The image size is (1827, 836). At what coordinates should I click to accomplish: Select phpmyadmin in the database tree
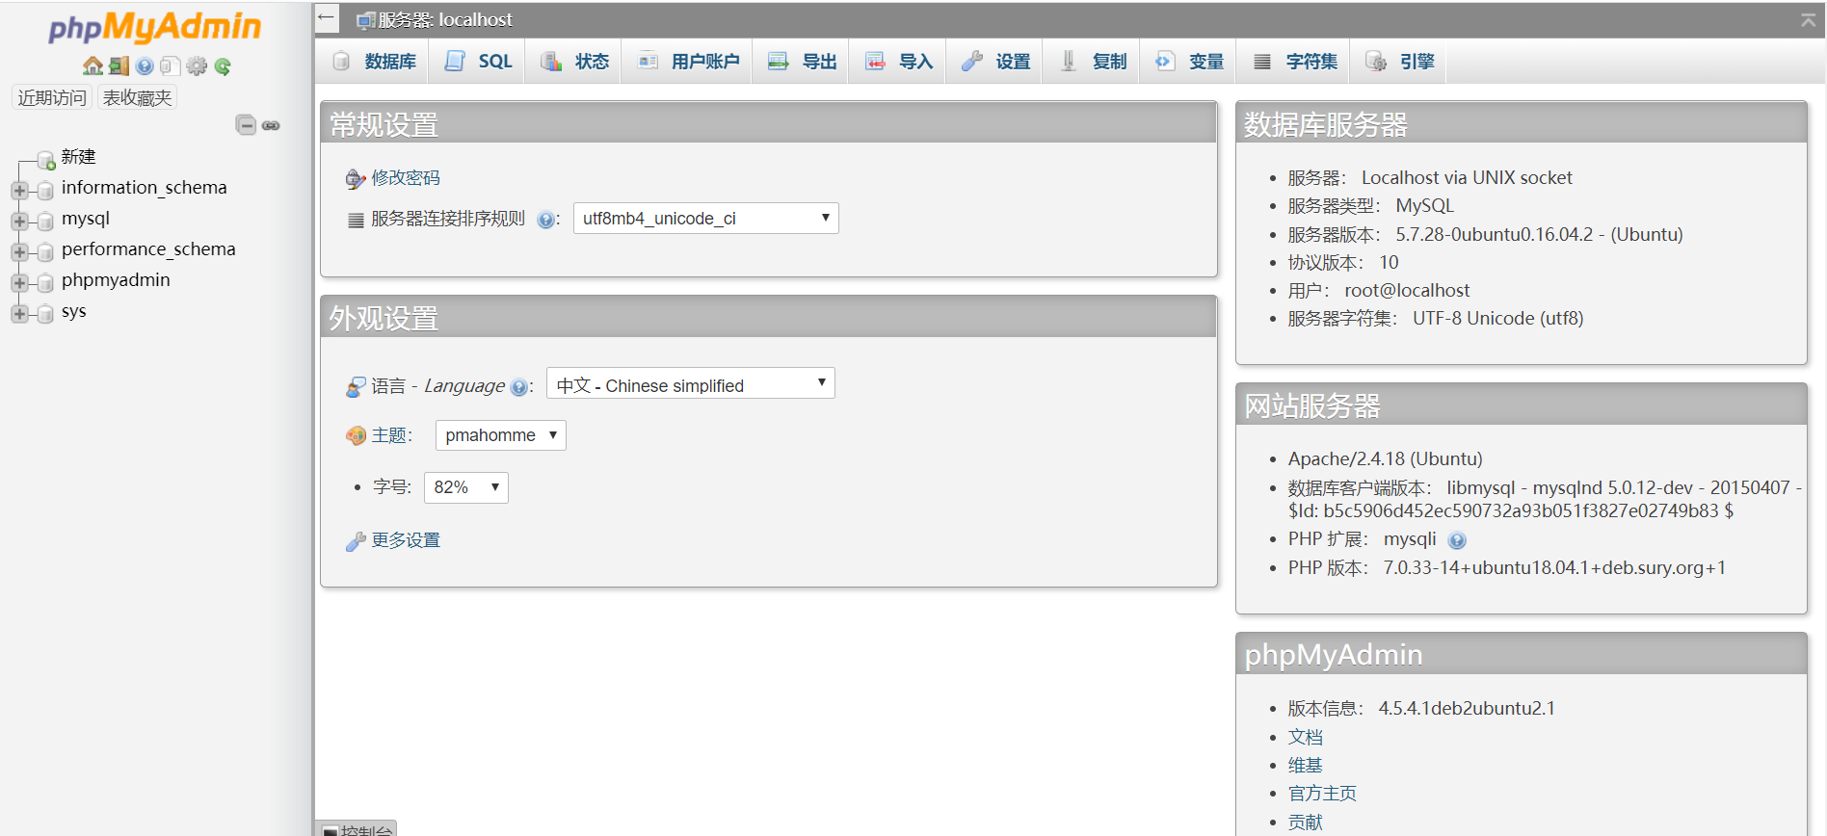click(116, 280)
